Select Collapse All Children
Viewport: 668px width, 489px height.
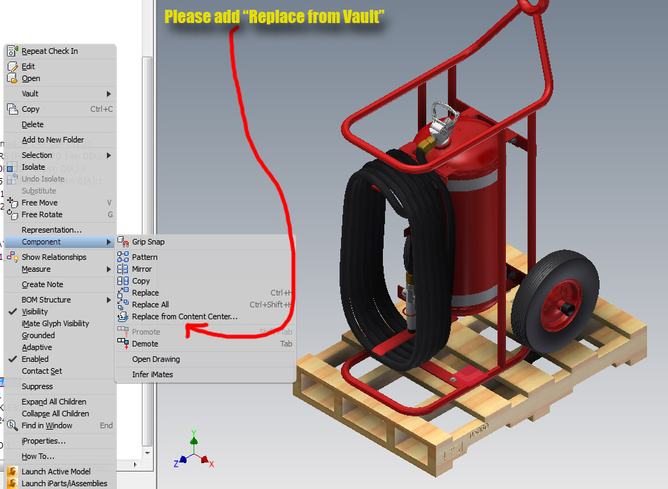59,414
